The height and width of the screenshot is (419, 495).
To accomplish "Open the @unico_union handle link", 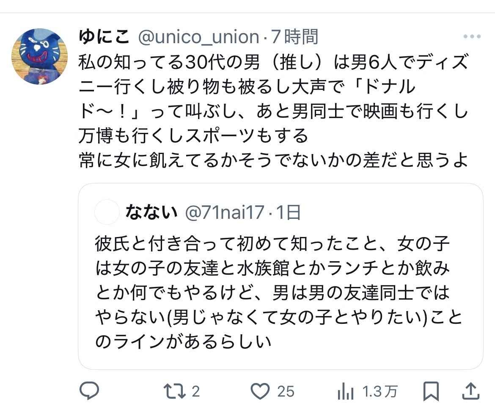I will (x=198, y=37).
